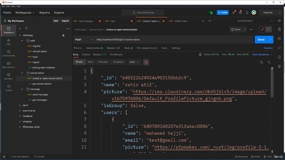The image size is (285, 160).
Task: Switch the response view to Raw
Action: [x=90, y=62]
